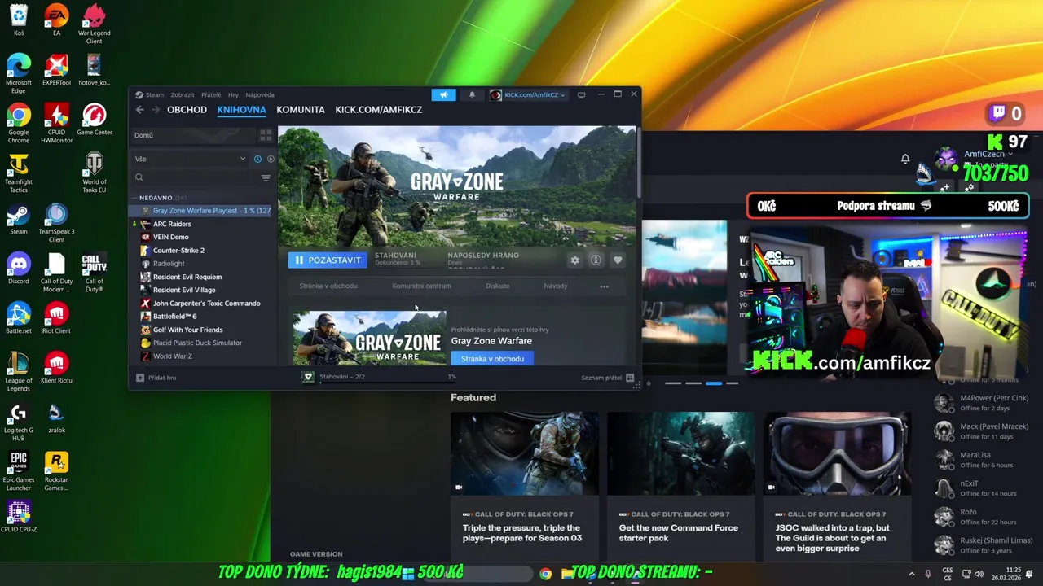Viewport: 1043px width, 586px height.
Task: Open Komunitní centrum link
Action: pos(421,286)
